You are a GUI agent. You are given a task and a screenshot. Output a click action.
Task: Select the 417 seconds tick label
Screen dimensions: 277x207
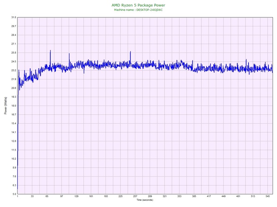[209, 196]
